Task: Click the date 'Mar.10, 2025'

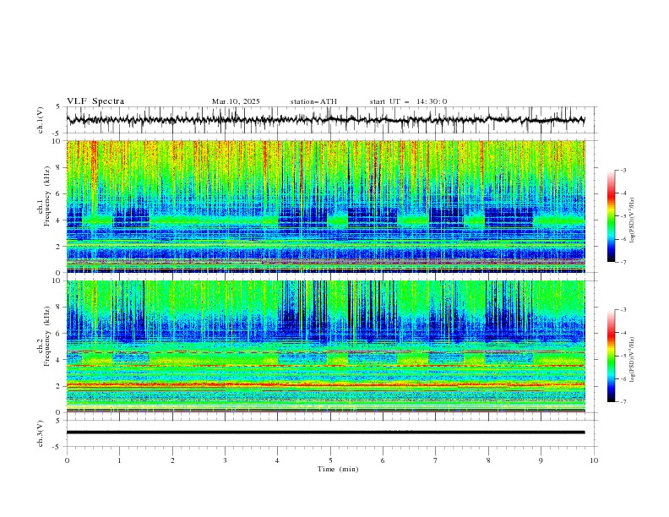Action: click(236, 101)
